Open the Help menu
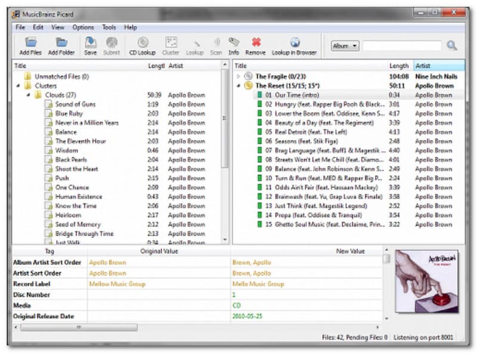 (130, 27)
